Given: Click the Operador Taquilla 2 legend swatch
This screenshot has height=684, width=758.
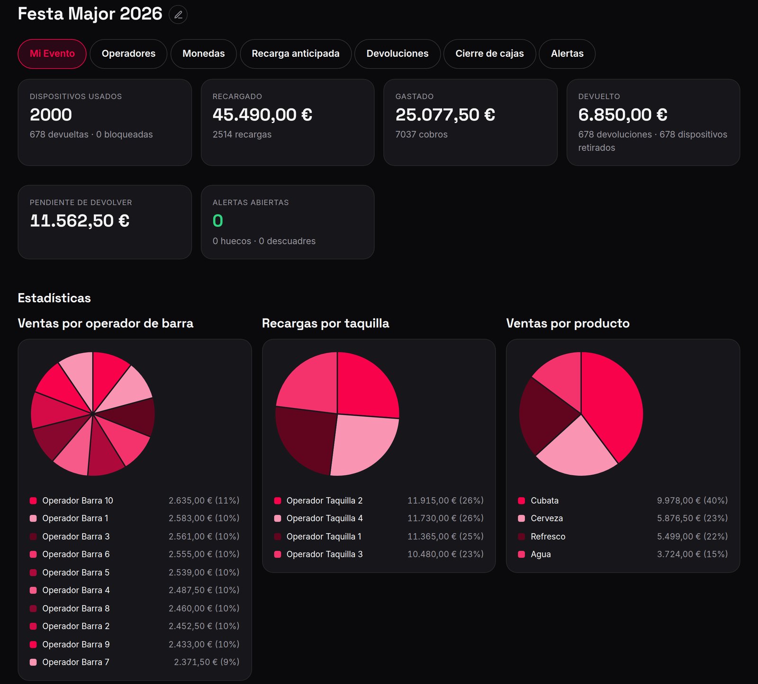Looking at the screenshot, I should (x=278, y=500).
